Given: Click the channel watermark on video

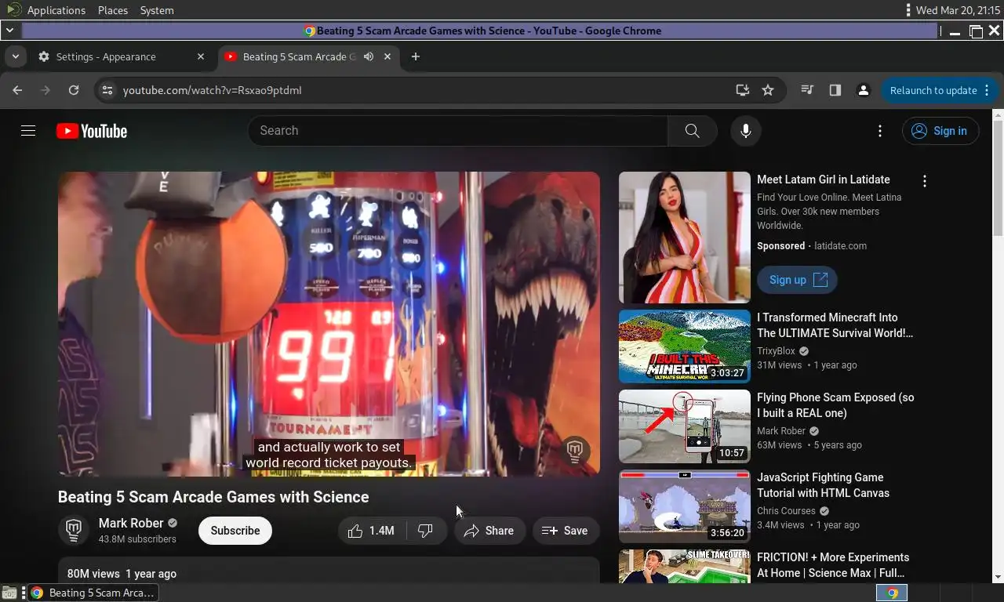Looking at the screenshot, I should point(575,451).
